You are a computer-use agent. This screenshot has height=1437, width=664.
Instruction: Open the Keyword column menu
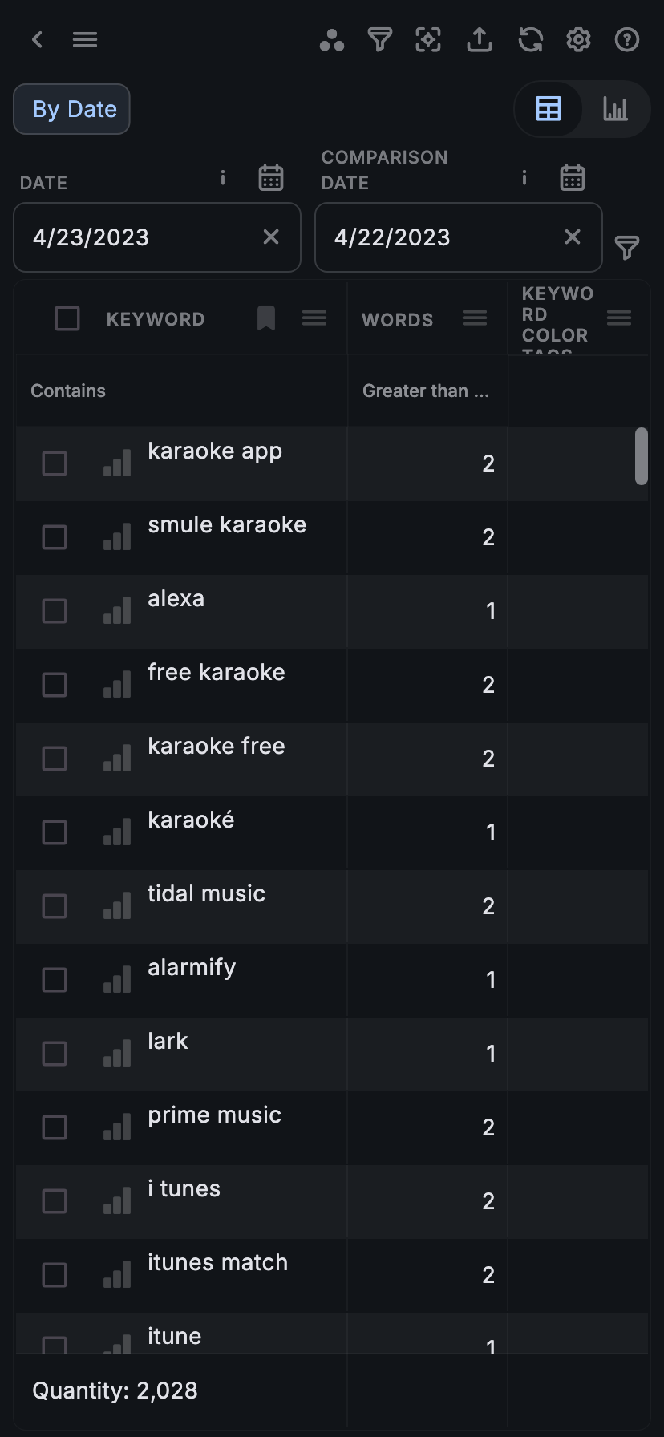click(x=314, y=318)
